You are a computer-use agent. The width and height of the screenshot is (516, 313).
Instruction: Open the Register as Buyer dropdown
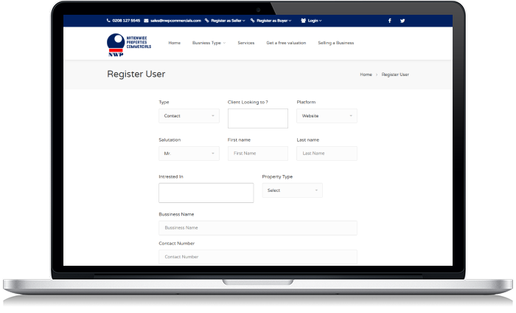(x=273, y=21)
